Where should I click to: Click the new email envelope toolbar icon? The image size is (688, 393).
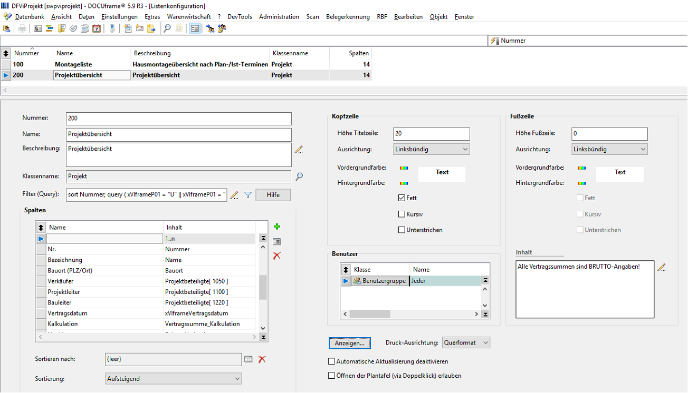pyautogui.click(x=140, y=28)
